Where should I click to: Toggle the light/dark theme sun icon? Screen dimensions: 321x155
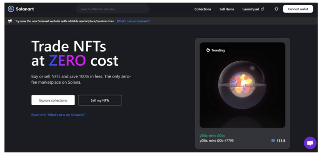(276, 9)
